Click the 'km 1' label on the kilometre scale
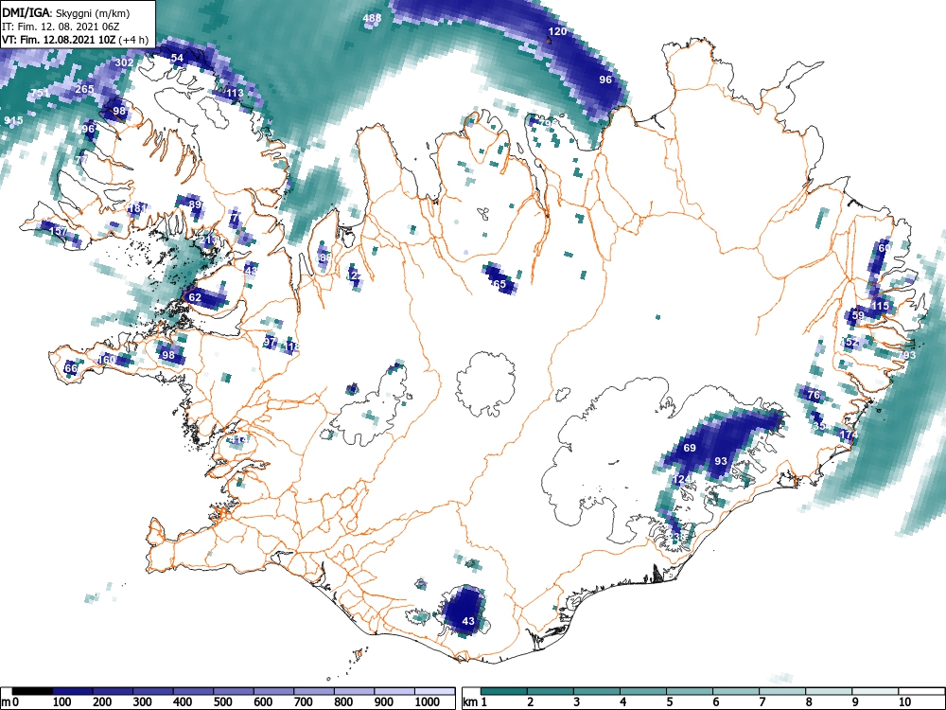 (476, 702)
